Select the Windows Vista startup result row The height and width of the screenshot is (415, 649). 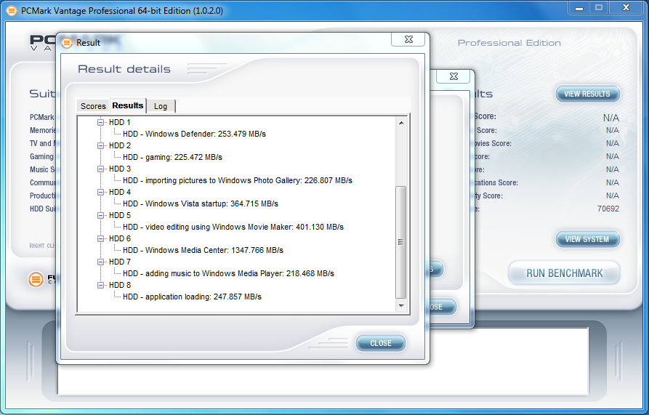[x=201, y=204]
